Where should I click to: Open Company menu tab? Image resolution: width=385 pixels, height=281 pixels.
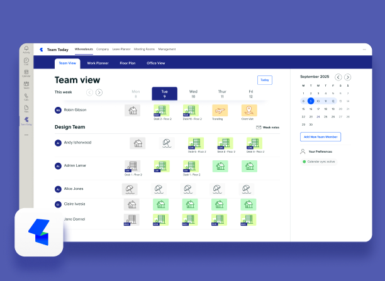[x=103, y=49]
